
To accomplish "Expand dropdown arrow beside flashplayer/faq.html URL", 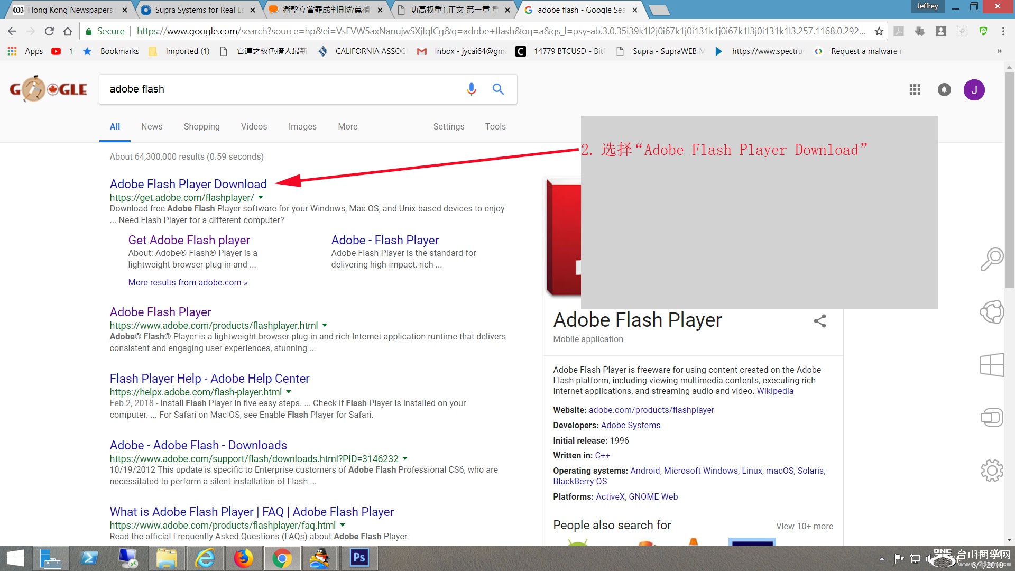I will click(343, 525).
